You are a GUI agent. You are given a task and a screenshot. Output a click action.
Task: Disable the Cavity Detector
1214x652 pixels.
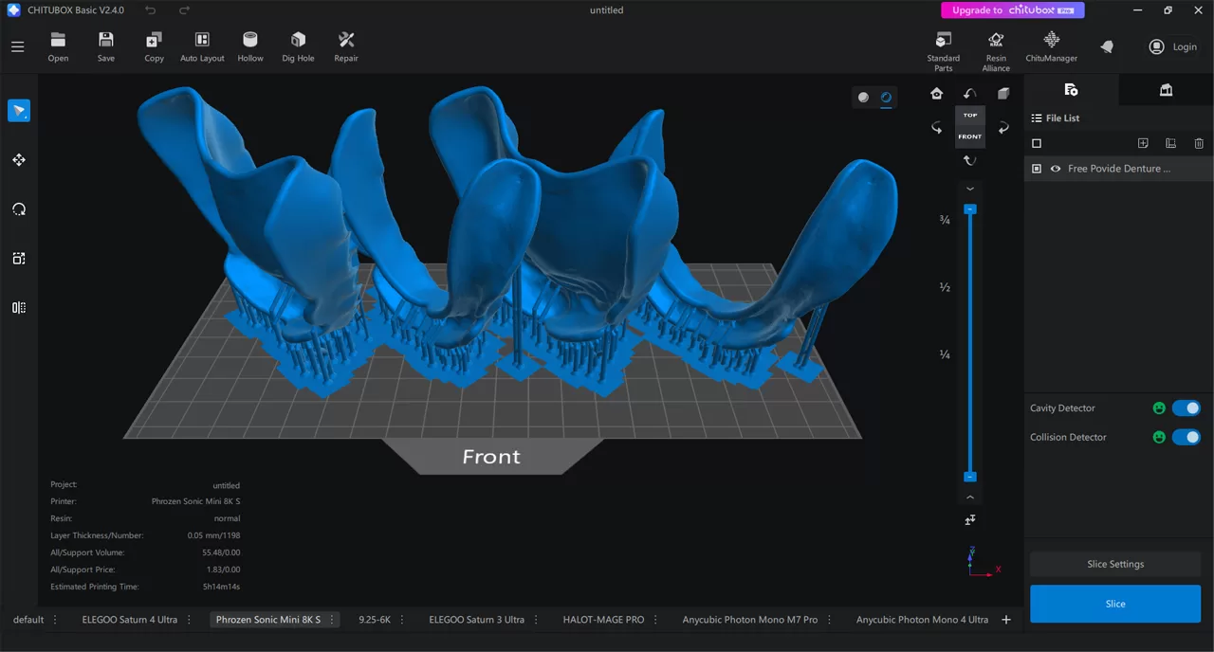click(x=1186, y=407)
